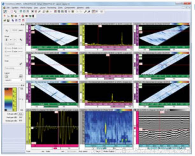Viewport: 195px width, 156px height.
Task: Click the eyedropper icon in left panel
Action: point(21,64)
